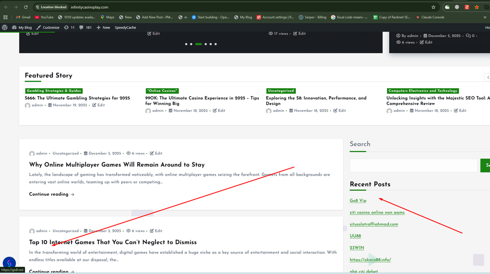Open the My Blog admin bar menu
490x274 pixels.
22,28
